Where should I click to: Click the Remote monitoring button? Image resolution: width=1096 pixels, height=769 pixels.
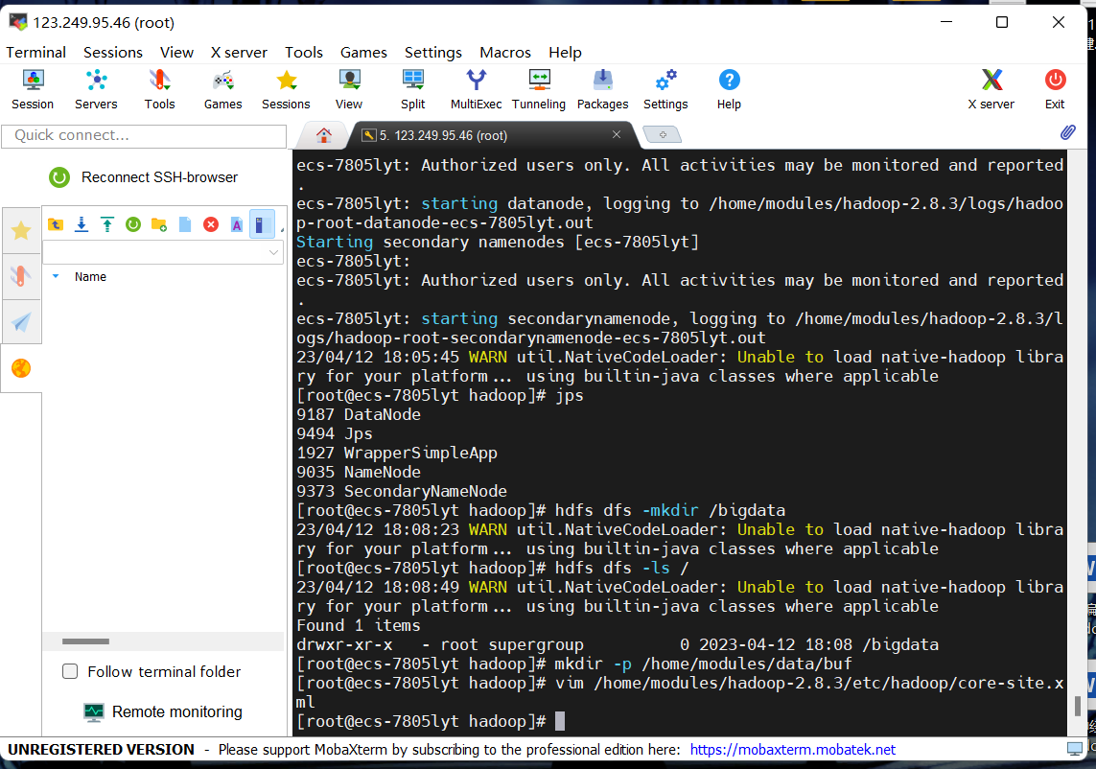(x=163, y=711)
